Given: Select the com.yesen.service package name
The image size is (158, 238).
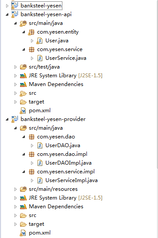Looking at the screenshot, I should [60, 49].
